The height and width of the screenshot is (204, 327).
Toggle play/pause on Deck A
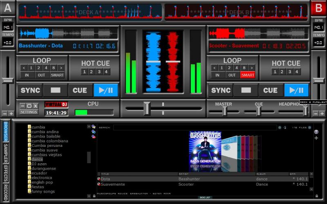[x=106, y=90]
